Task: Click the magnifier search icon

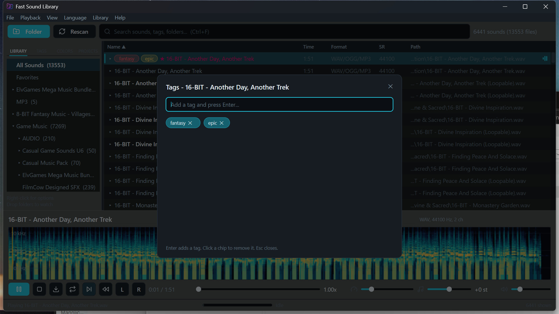Action: 107,31
